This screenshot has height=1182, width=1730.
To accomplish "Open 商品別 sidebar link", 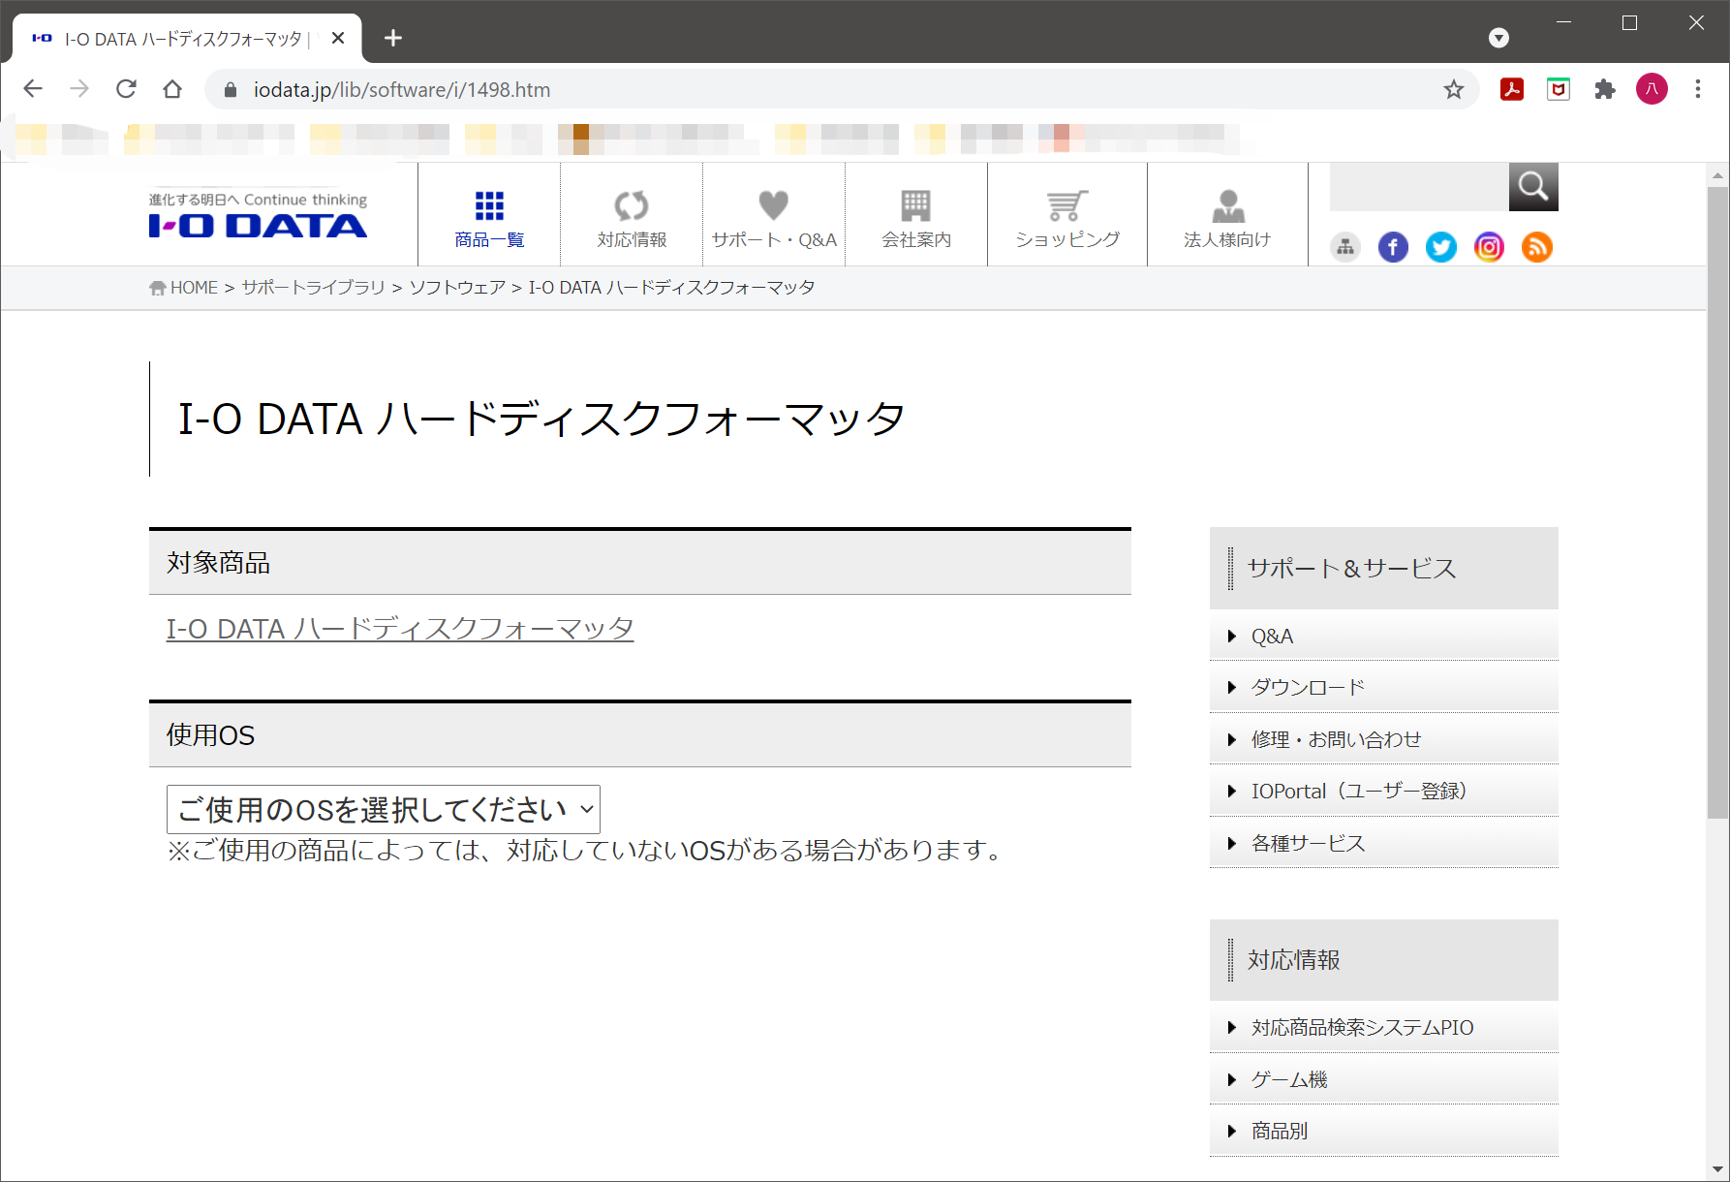I will tap(1383, 1131).
